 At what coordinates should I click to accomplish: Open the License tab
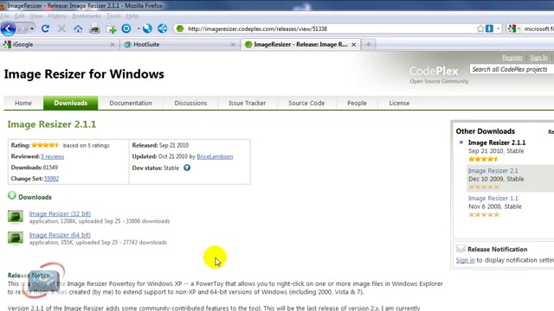click(399, 103)
